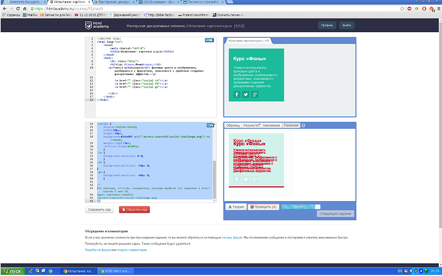The width and height of the screenshot is (442, 276).
Task: Go to the browser home page
Action: (x=25, y=9)
